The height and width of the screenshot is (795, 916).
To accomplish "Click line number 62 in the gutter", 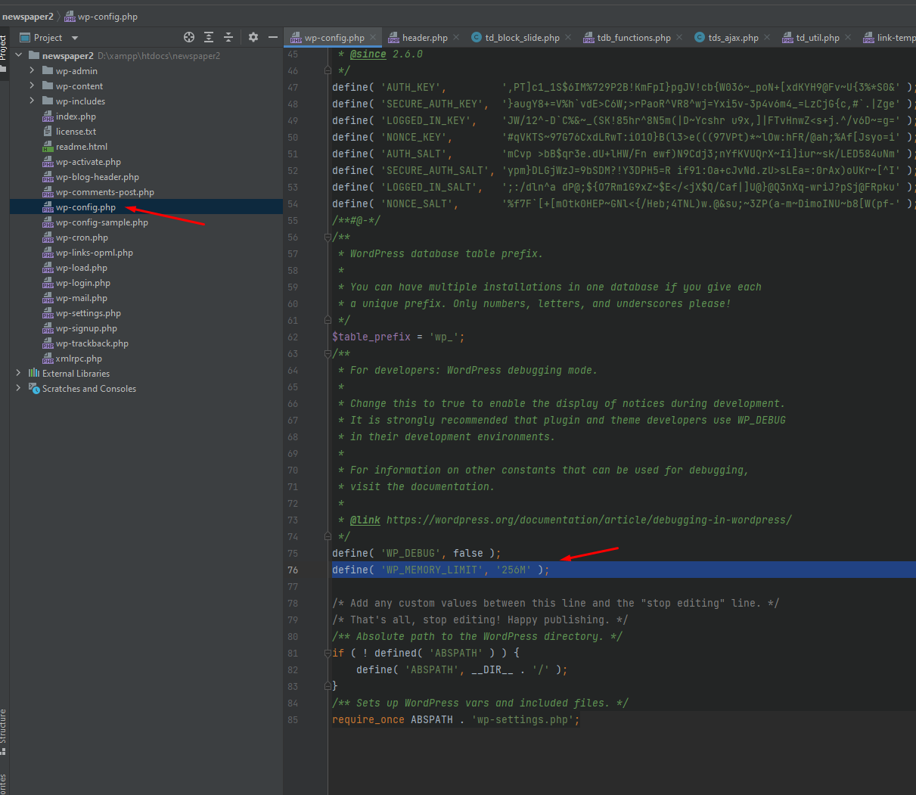I will (293, 337).
